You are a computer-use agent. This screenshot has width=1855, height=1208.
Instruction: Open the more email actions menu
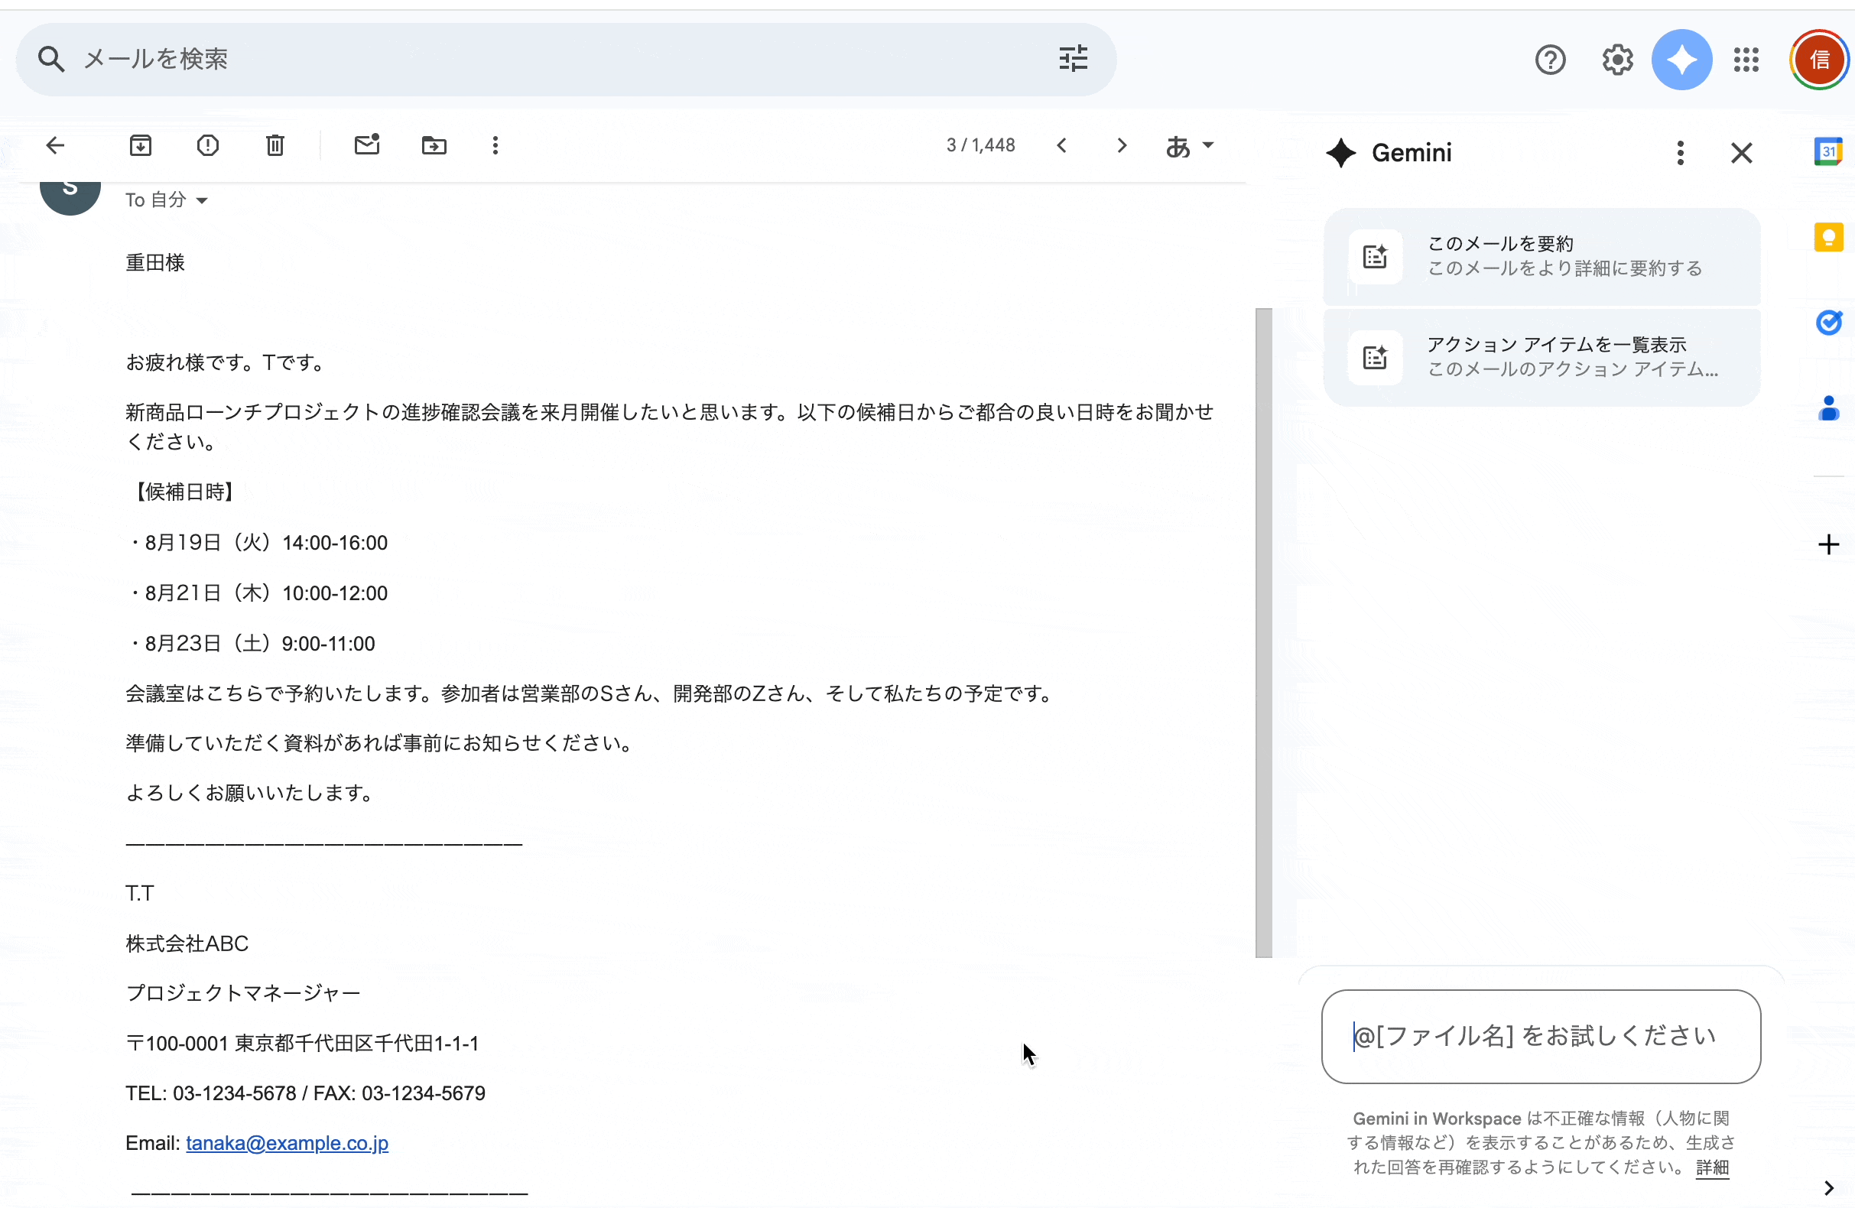(495, 145)
